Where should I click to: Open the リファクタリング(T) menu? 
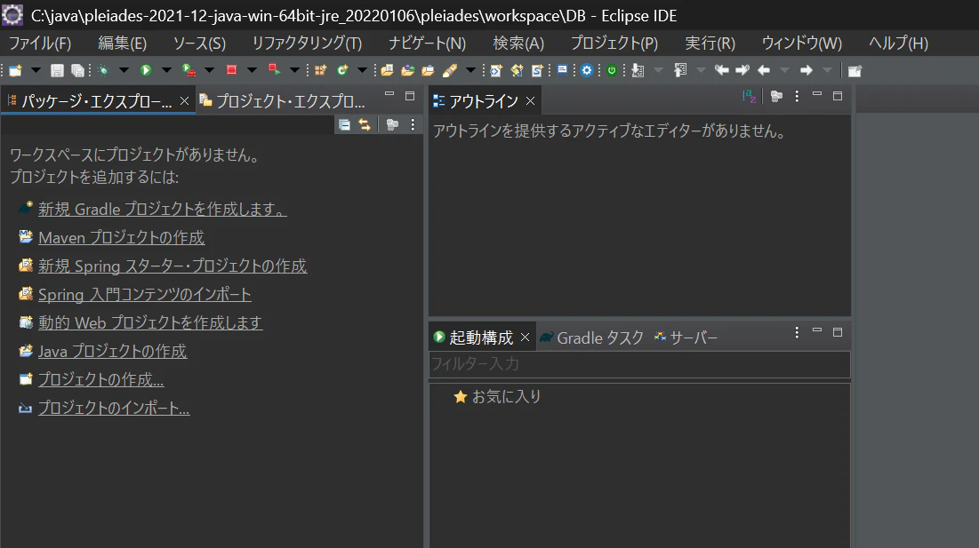[x=307, y=43]
